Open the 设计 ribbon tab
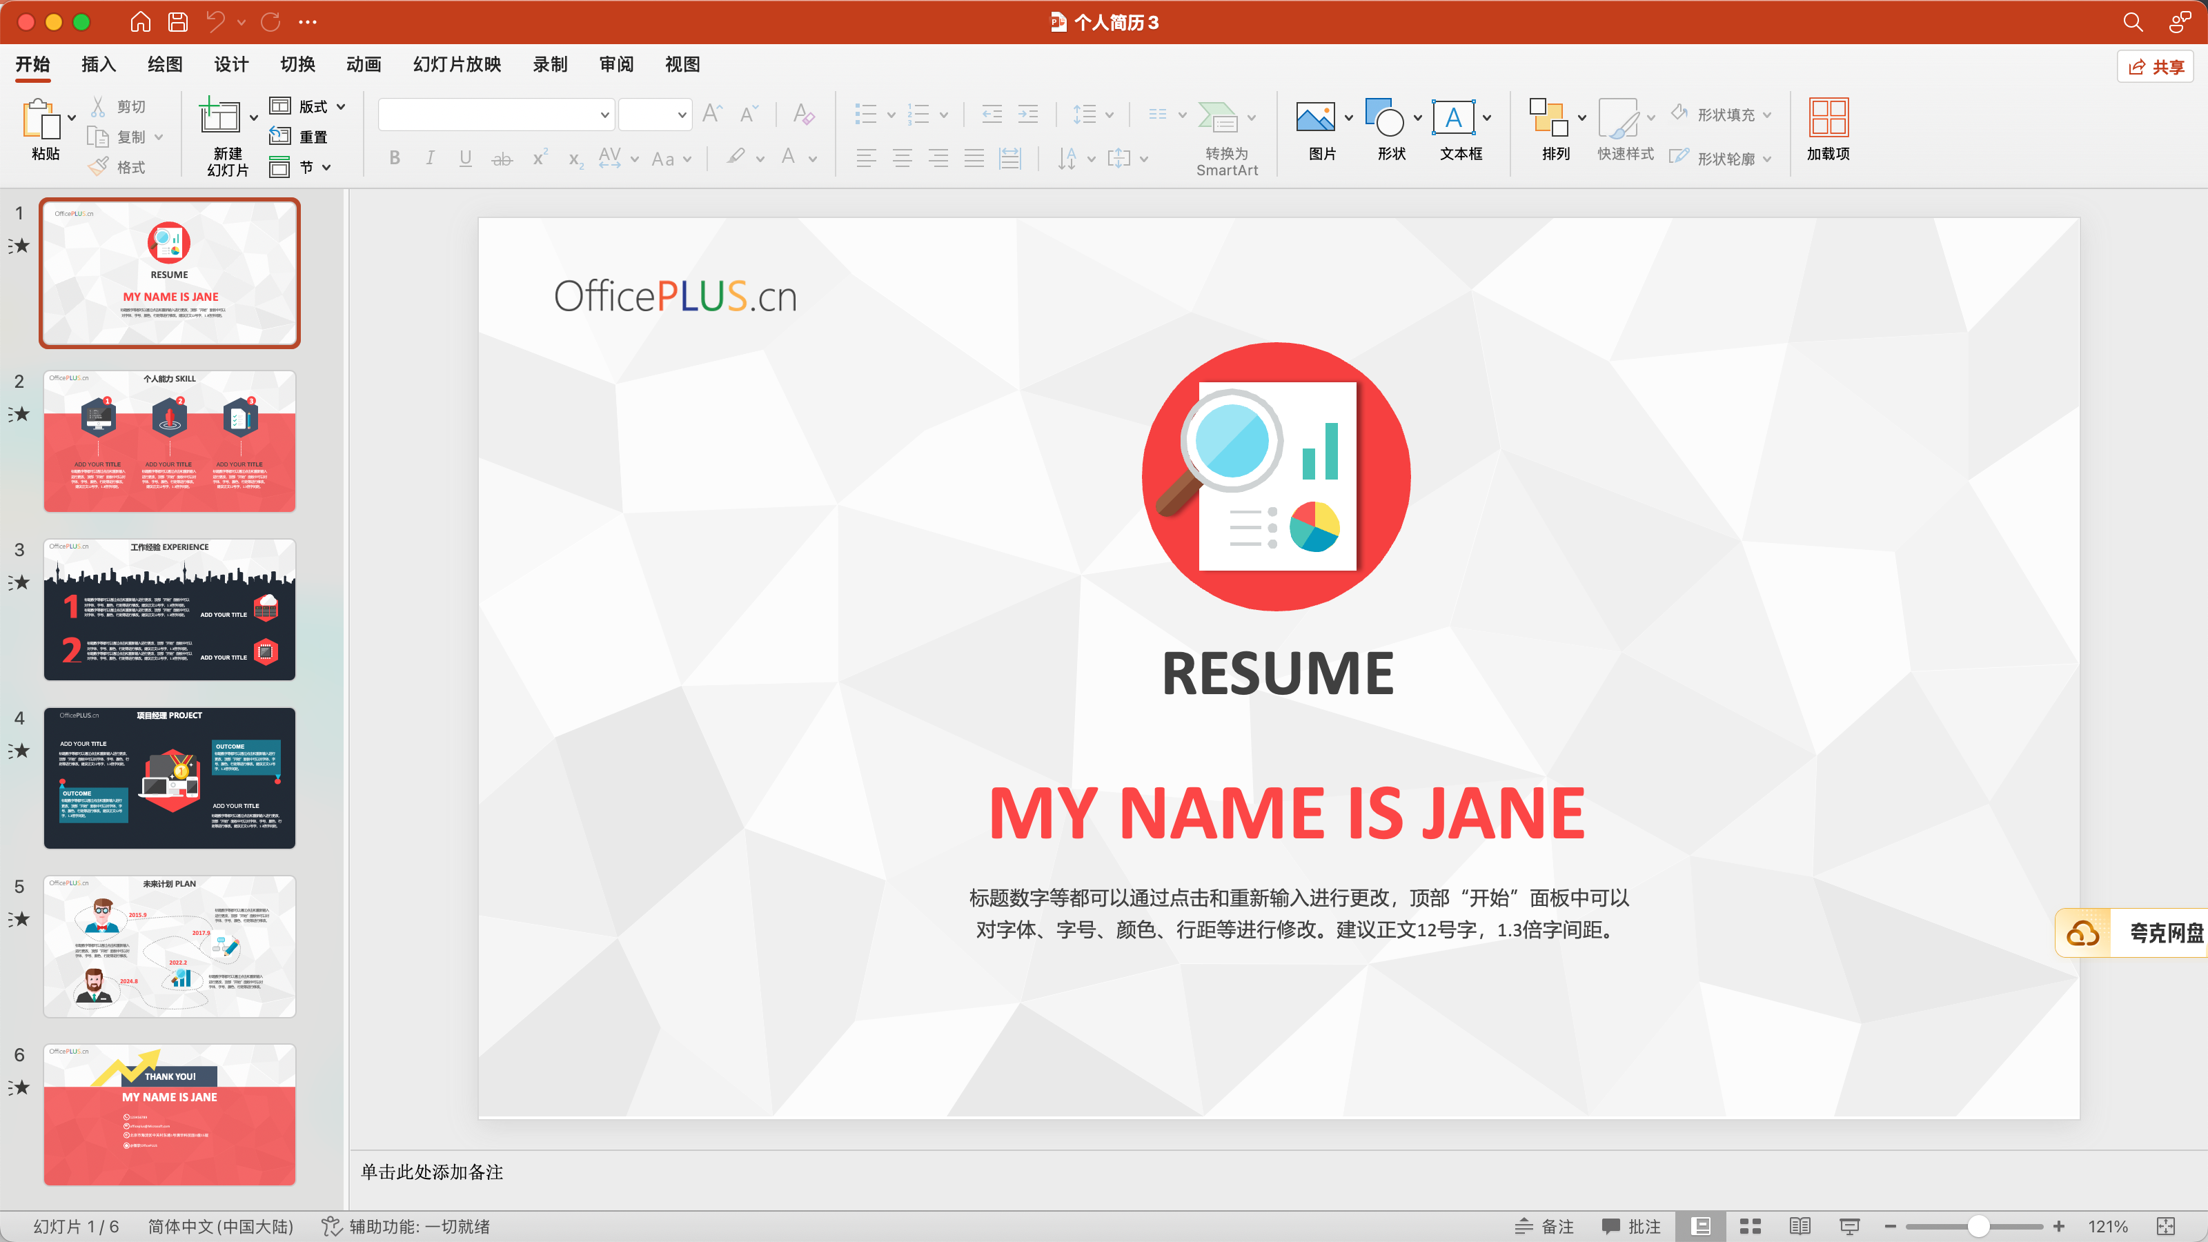 [230, 64]
